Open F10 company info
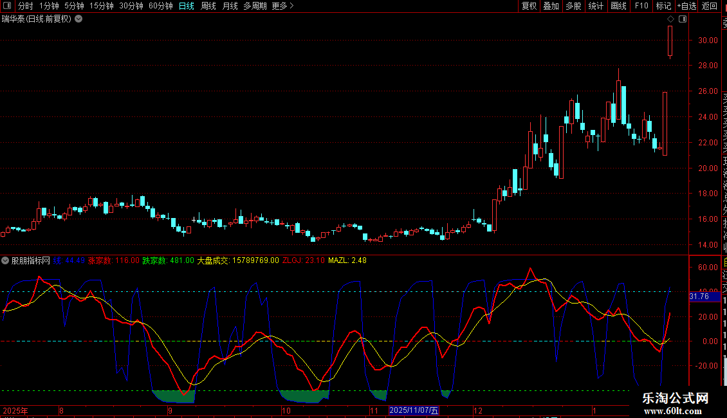This screenshot has height=418, width=727. tap(641, 6)
